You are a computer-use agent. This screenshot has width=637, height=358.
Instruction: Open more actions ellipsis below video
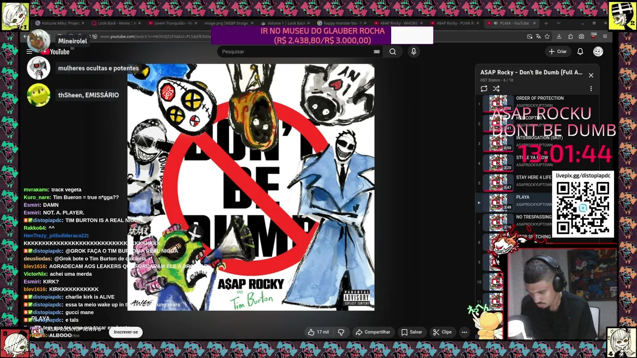coord(464,332)
